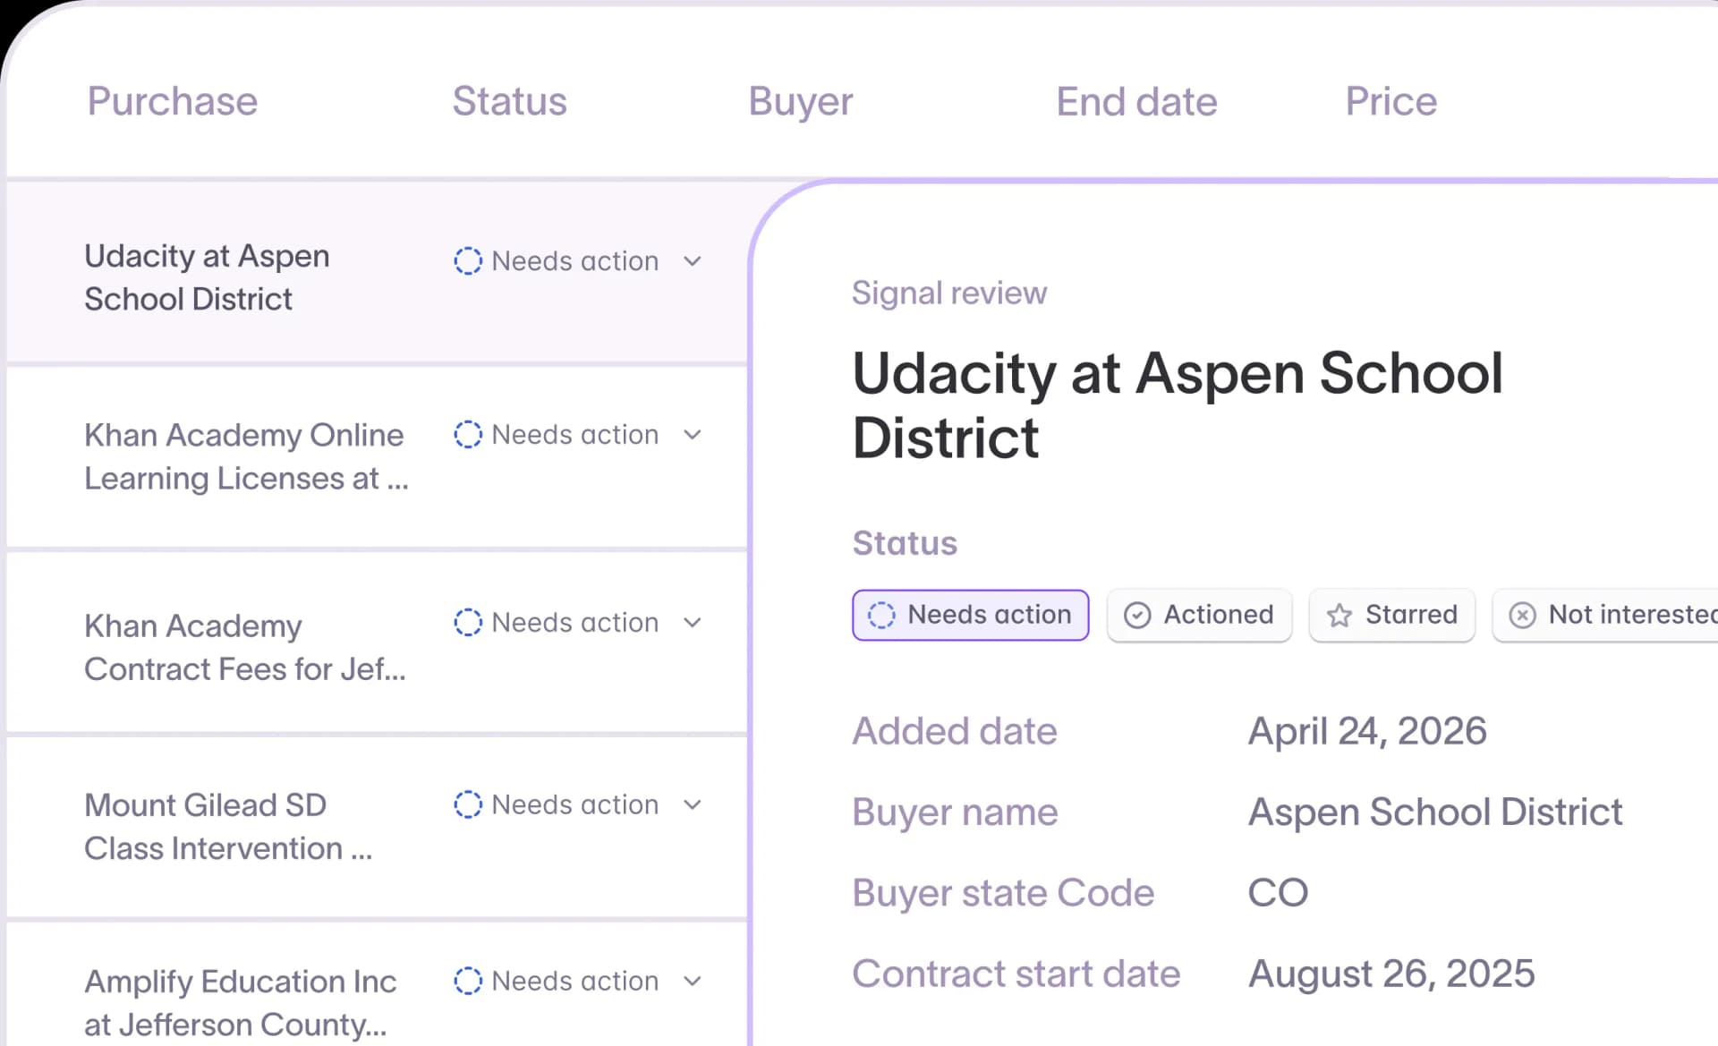Click the Signal review label
Screen dimensions: 1718x1046
pos(948,293)
